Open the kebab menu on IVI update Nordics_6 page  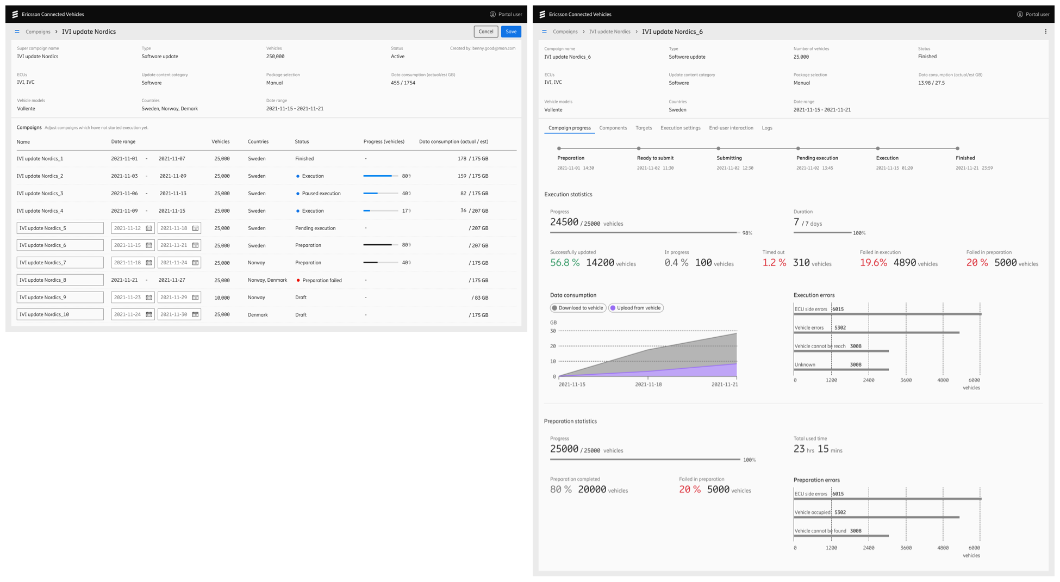tap(1045, 32)
